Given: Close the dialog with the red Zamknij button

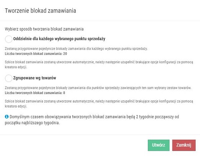Looking at the screenshot, I should [x=184, y=145].
